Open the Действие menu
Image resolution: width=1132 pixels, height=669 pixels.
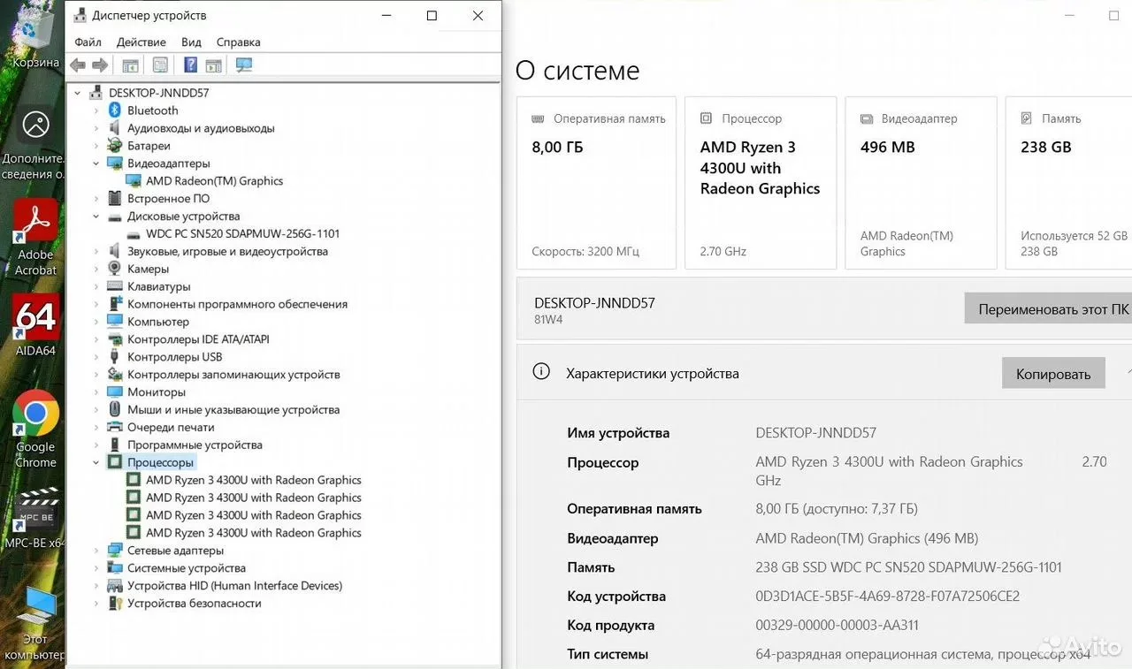pos(141,42)
